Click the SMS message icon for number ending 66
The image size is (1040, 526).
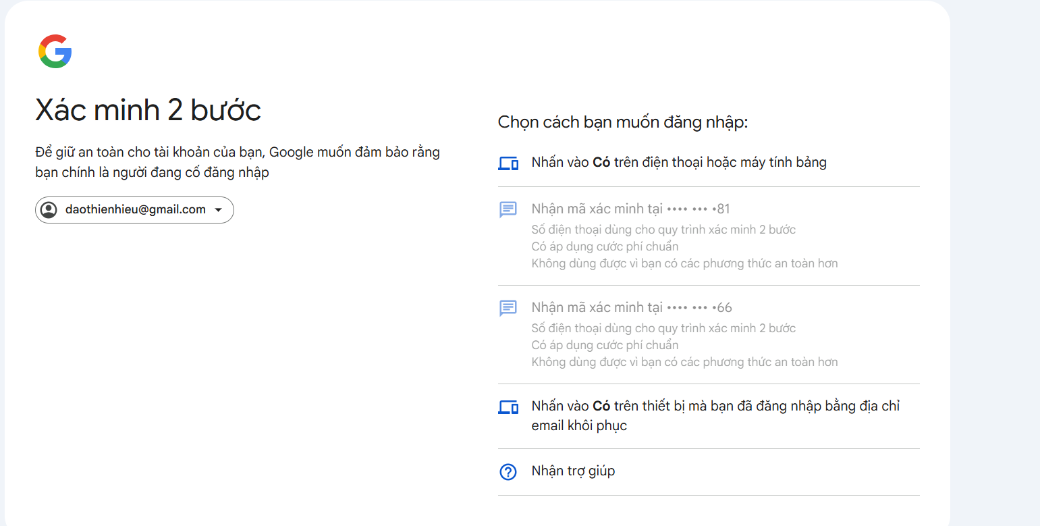click(508, 308)
